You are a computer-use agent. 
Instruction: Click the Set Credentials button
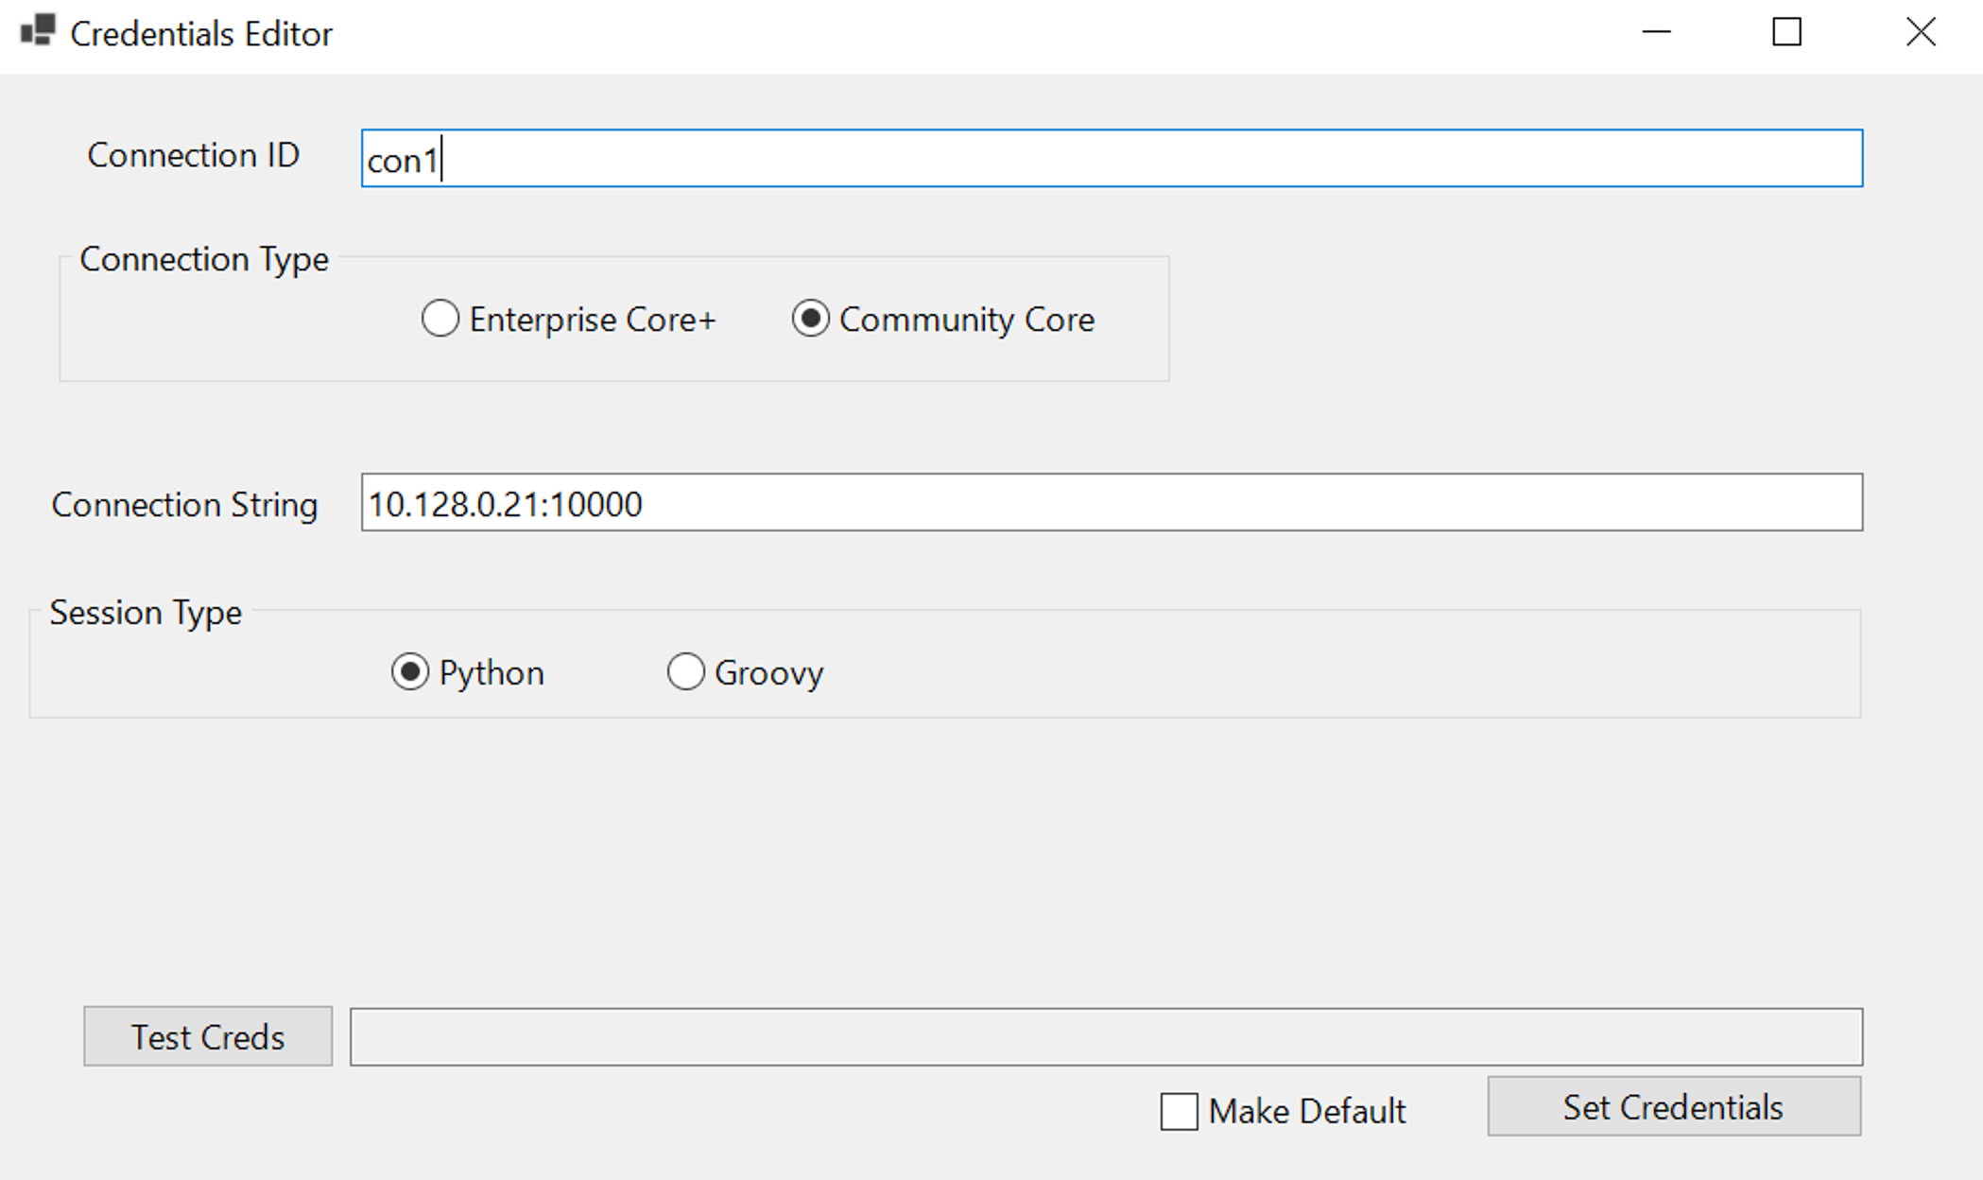coord(1674,1106)
